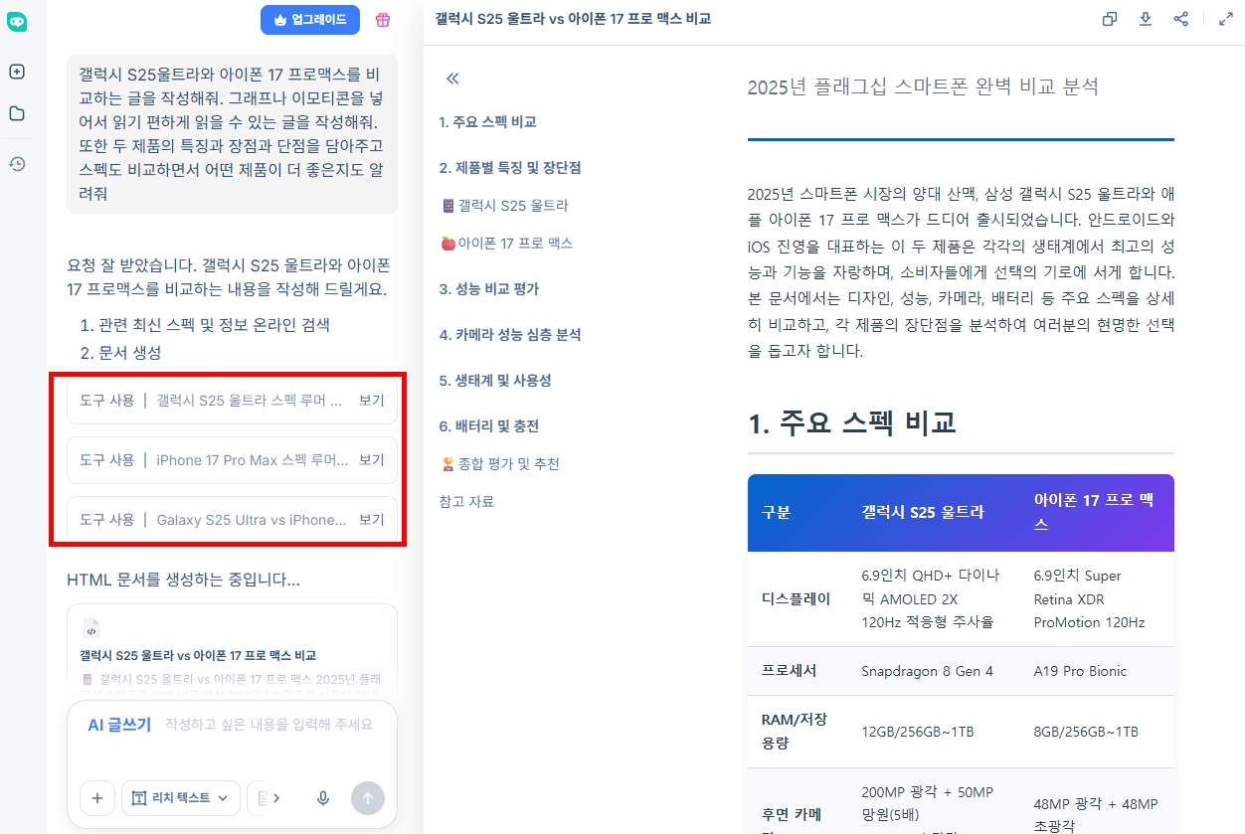Click step 2. 문서 생성 in the plan
Screen dimensions: 1245x834
(120, 353)
